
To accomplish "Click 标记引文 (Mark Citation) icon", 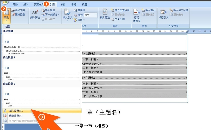I will [x=163, y=12].
